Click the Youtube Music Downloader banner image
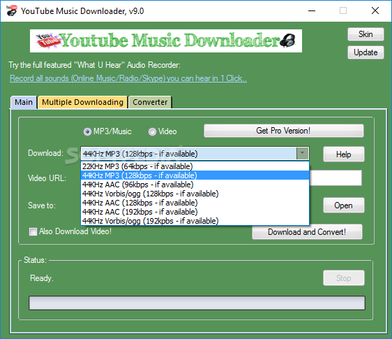Viewport: 392px width, 339px height. [166, 41]
